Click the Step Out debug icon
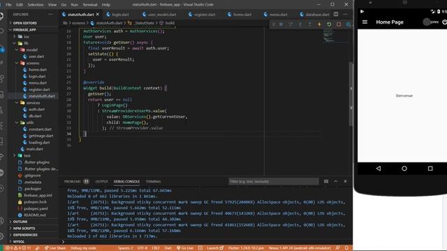 pos(310,24)
